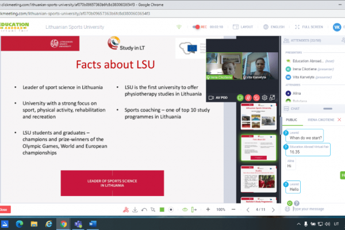Screen dimensions: 345x230
Task: Click the invite attendee icon in Attendees header
Action: [343, 40]
